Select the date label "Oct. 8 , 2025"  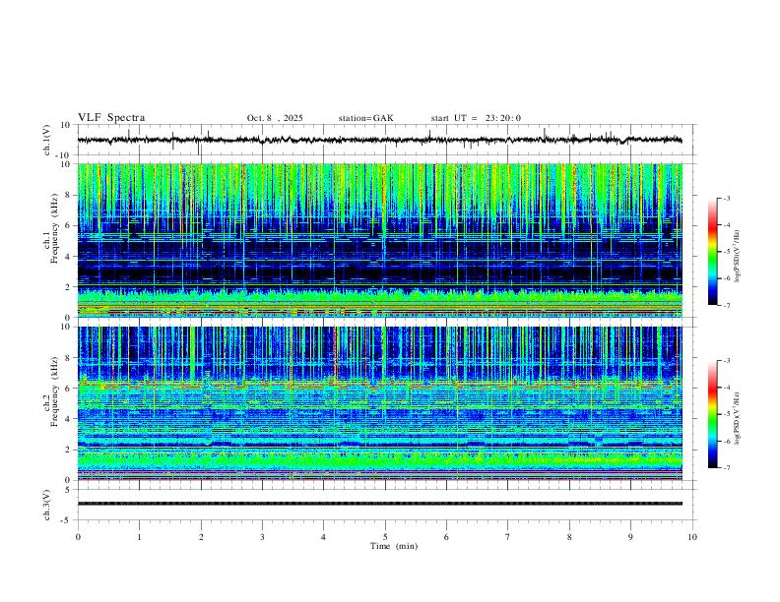[x=275, y=118]
